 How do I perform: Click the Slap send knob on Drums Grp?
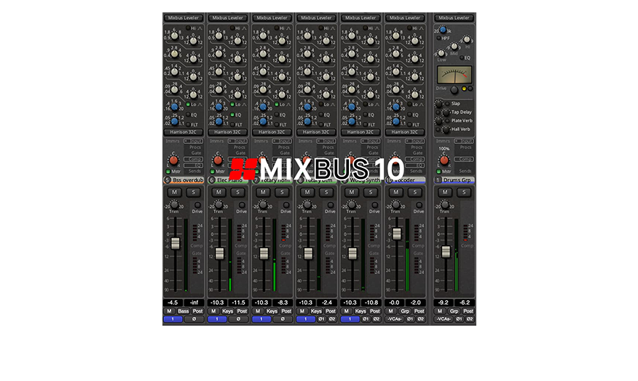click(438, 104)
